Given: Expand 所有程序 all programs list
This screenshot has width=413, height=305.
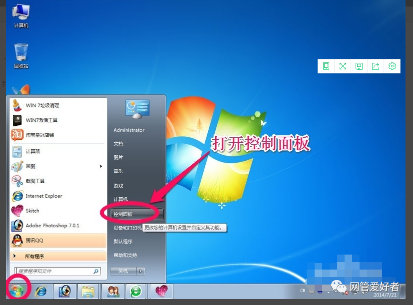Looking at the screenshot, I should point(58,256).
